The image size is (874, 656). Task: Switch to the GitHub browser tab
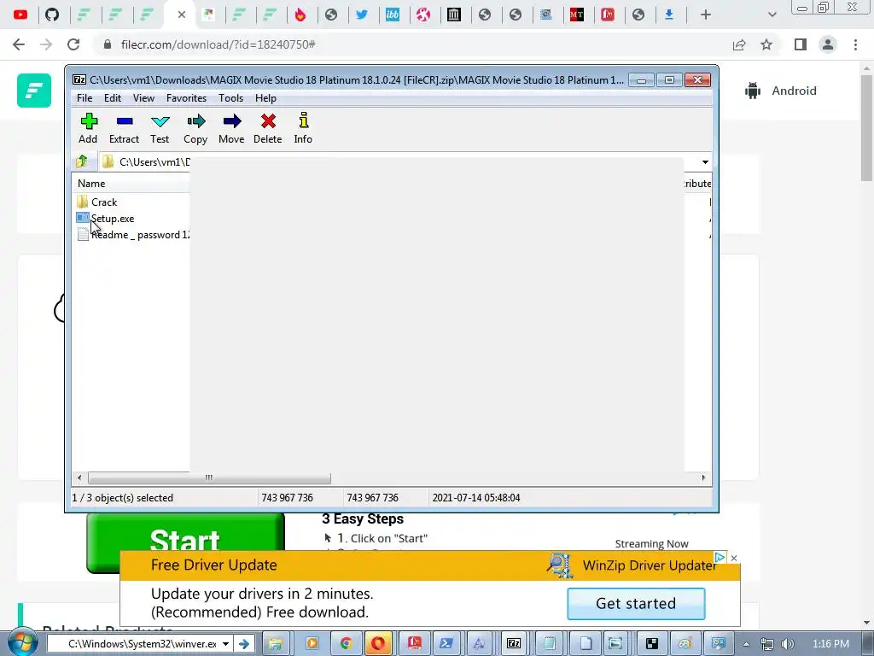[x=52, y=15]
